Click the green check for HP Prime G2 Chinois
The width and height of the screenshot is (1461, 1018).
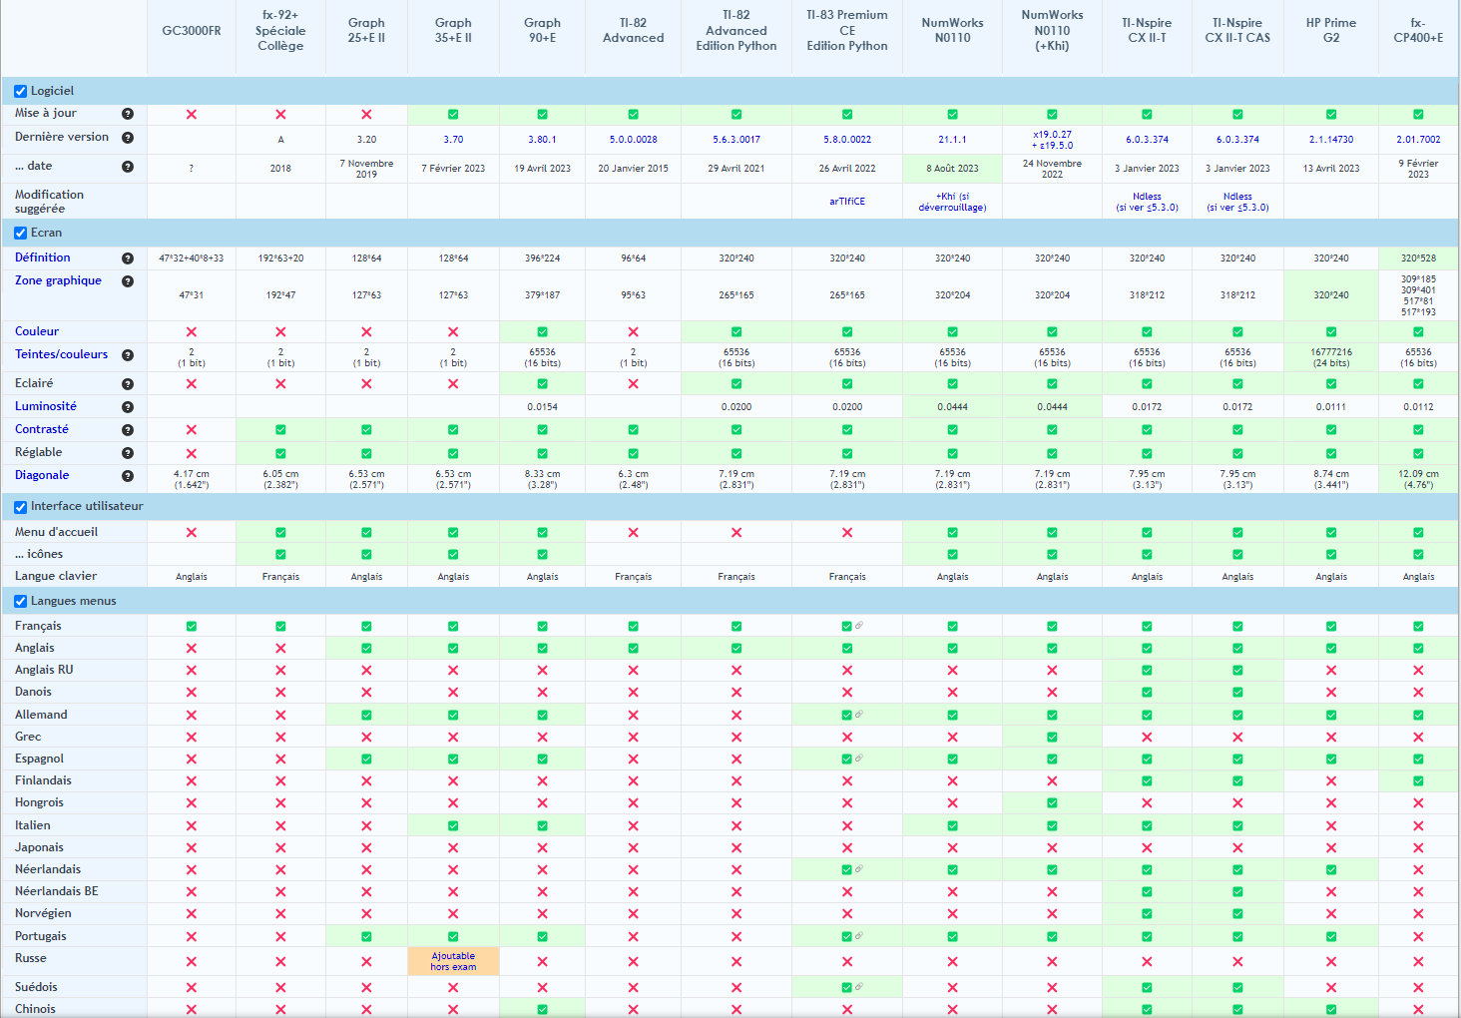[x=1331, y=1010]
